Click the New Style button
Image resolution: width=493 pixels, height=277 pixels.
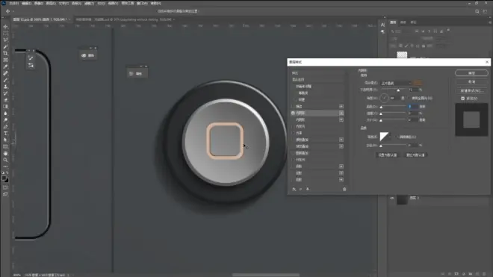[x=471, y=90]
